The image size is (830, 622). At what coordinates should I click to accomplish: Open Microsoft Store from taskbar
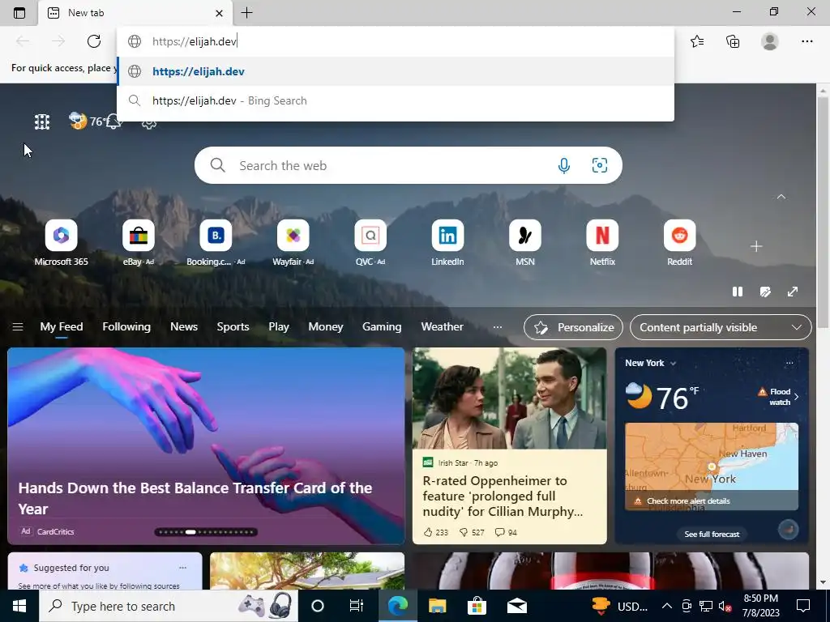click(477, 606)
